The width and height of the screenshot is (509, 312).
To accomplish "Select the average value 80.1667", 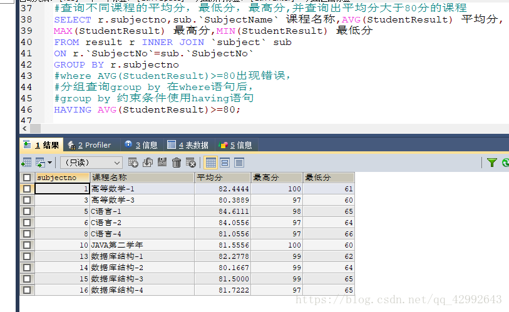I will [223, 268].
